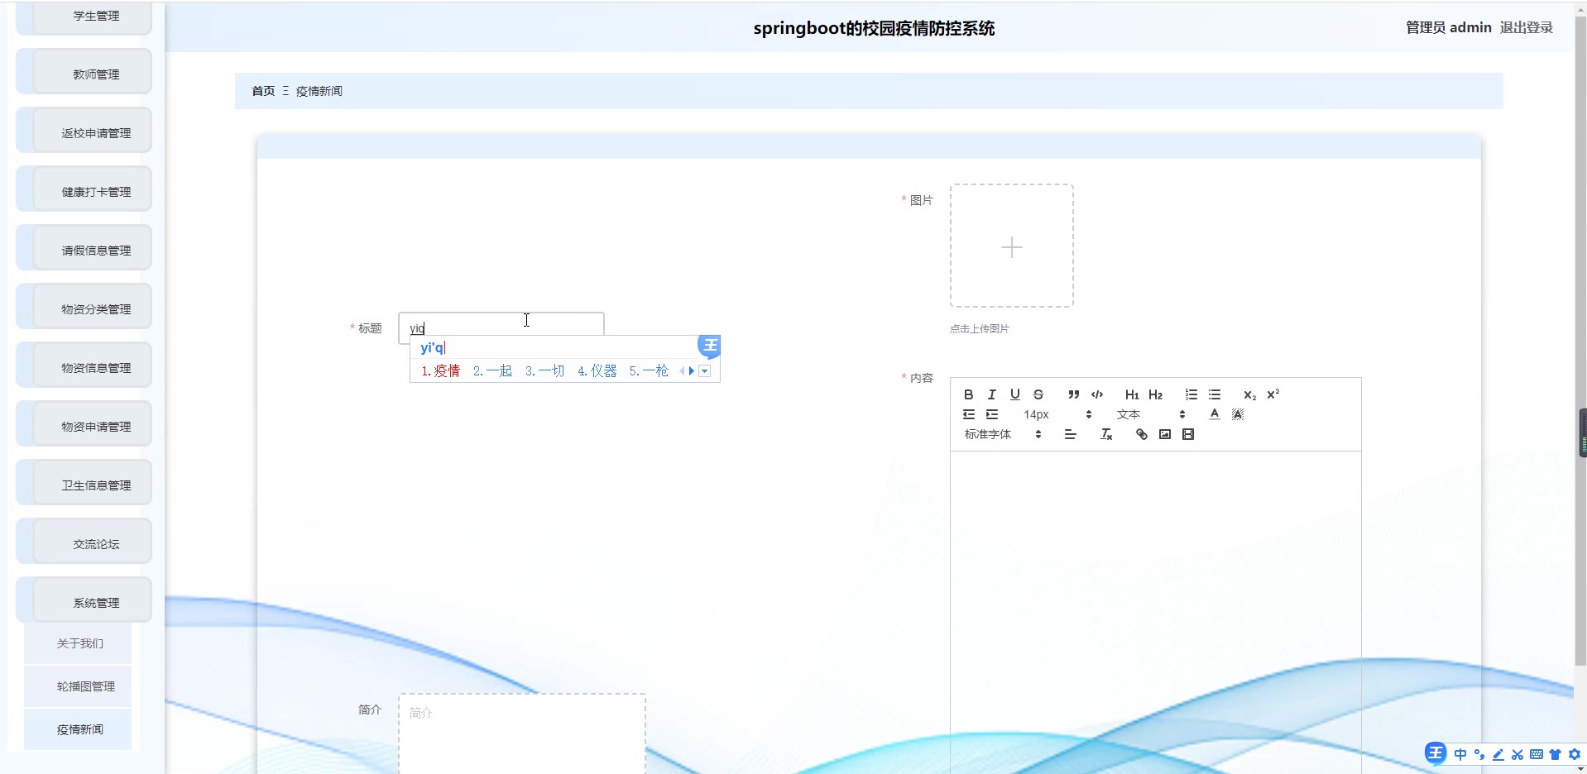Upload a picture via the plus box
Image resolution: width=1587 pixels, height=774 pixels.
(x=1011, y=246)
